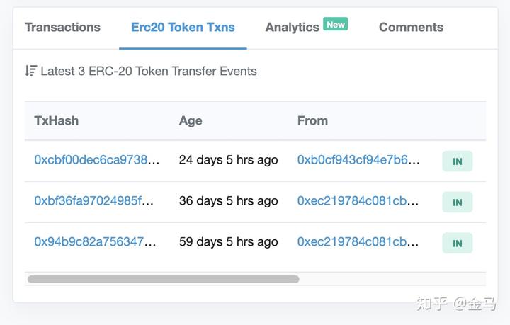Click the horizontal scrollbar under the table
This screenshot has height=325, width=510.
(x=163, y=280)
